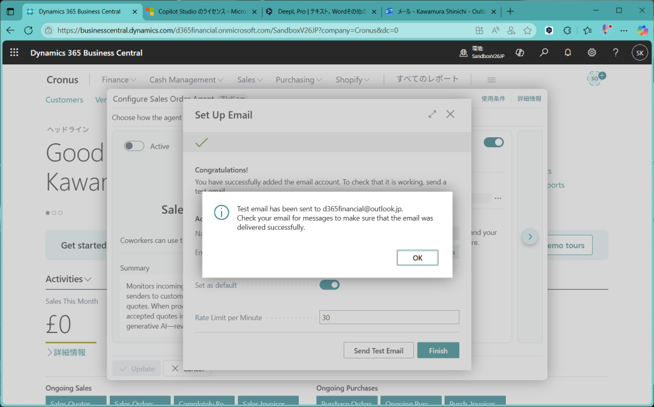
Task: Switch to the Outlook メール tab
Action: [x=441, y=11]
